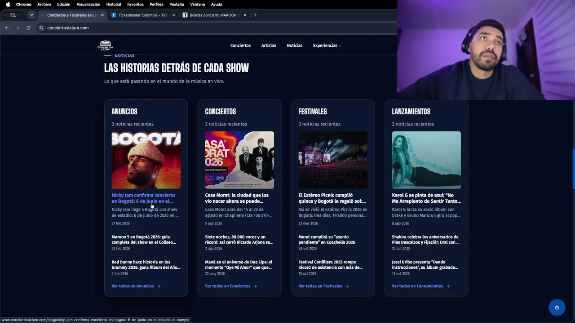Close the Boletas concierto MAROON tab
This screenshot has width=575, height=323.
tap(245, 15)
